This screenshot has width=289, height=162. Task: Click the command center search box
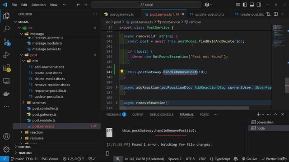146,5
